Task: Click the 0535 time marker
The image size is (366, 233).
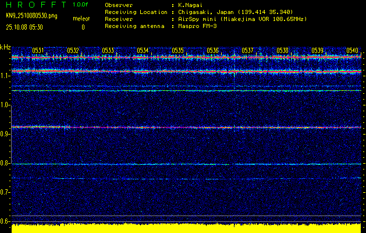Action: tap(177, 51)
